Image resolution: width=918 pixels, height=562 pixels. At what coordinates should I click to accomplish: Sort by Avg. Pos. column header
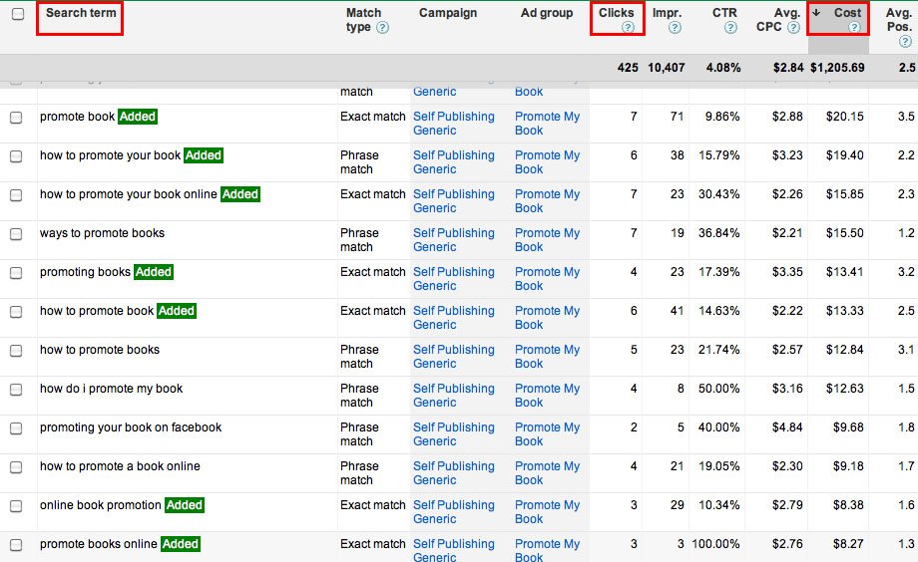[899, 20]
